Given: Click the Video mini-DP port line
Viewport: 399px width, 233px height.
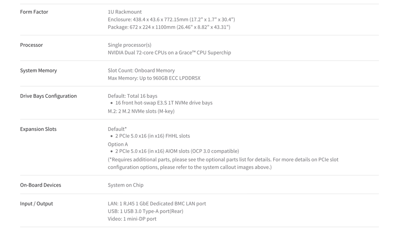Looking at the screenshot, I should point(132,219).
